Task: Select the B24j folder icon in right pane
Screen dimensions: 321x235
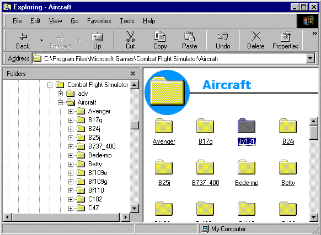Action: pos(288,126)
